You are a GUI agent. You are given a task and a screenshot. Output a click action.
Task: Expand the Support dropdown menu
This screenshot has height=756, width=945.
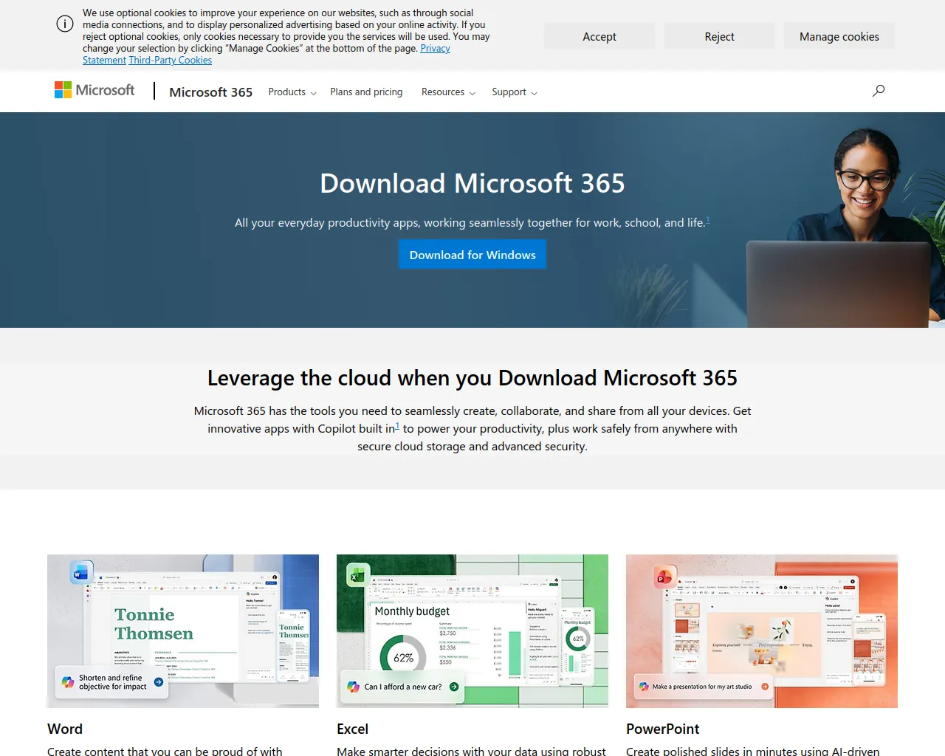click(515, 92)
